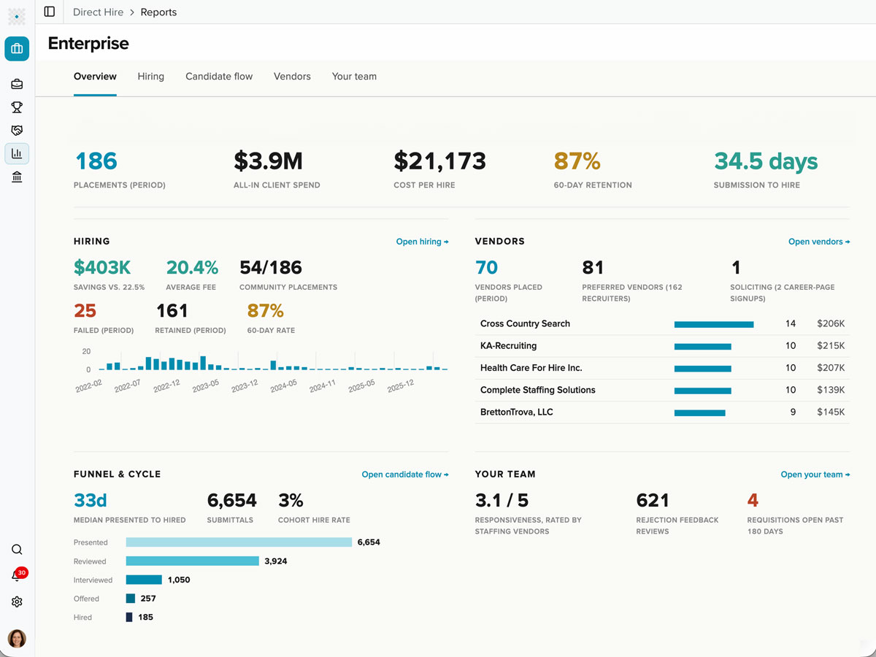This screenshot has width=876, height=657.
Task: Open the Your team tab
Action: [354, 77]
